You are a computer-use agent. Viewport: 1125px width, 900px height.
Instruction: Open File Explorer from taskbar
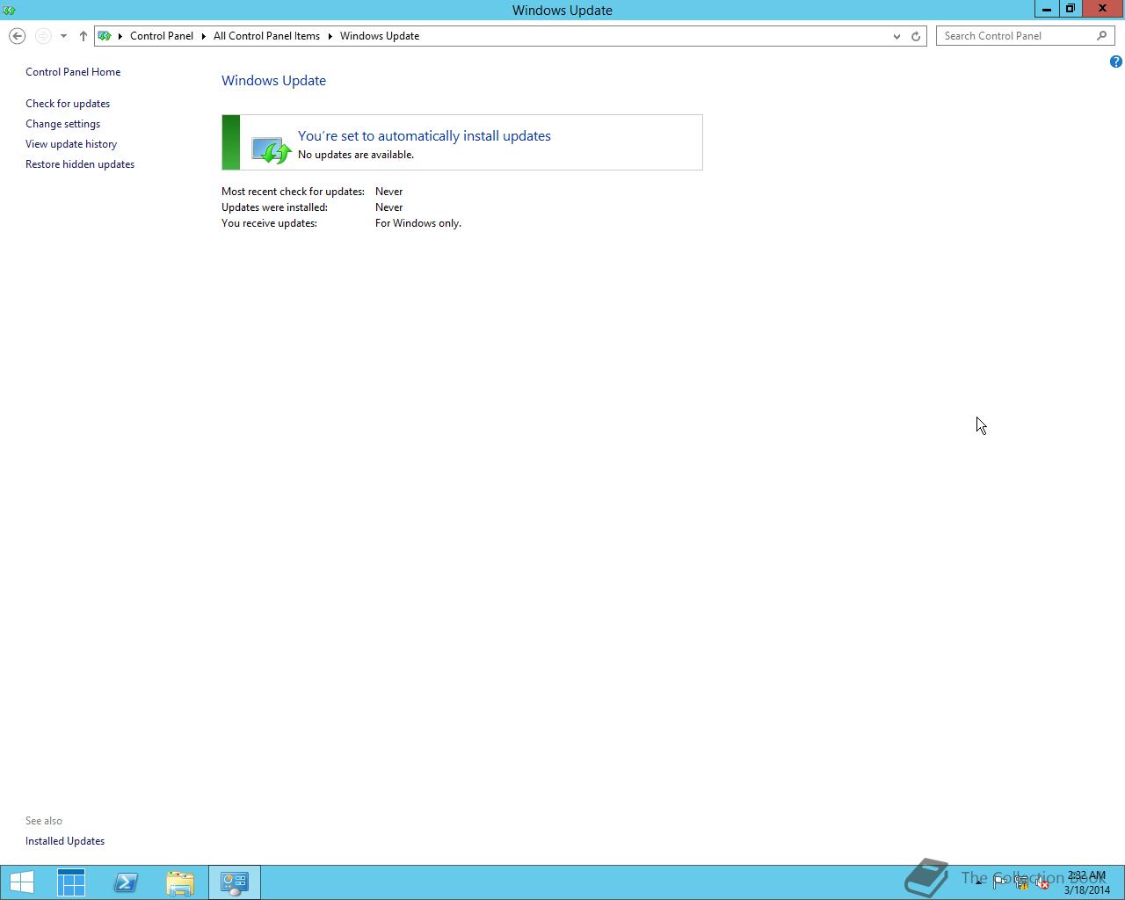(180, 882)
